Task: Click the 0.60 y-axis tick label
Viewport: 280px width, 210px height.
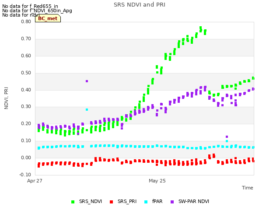Action: click(26, 56)
